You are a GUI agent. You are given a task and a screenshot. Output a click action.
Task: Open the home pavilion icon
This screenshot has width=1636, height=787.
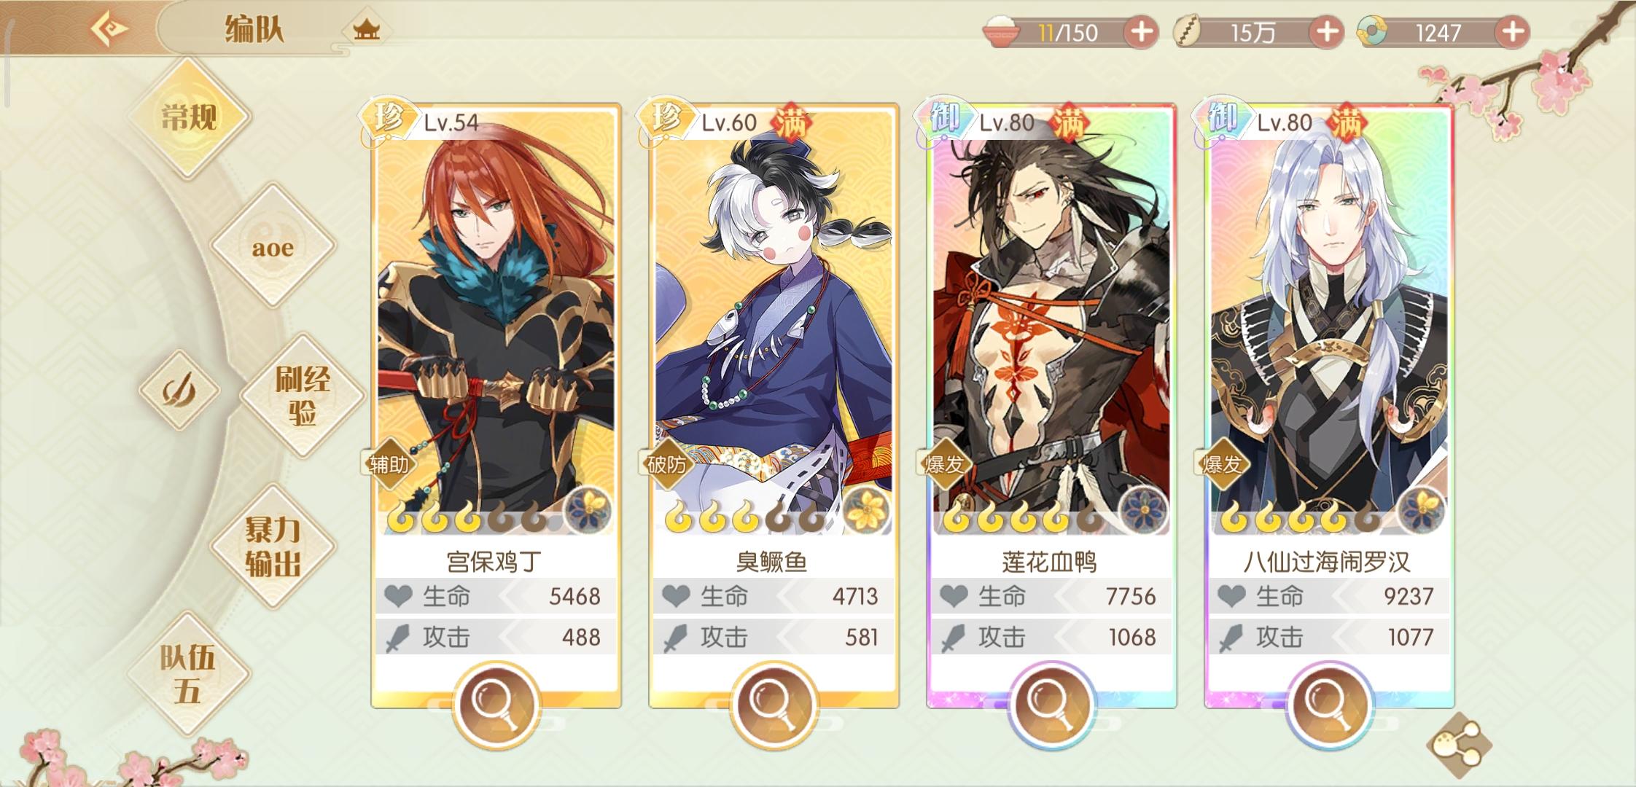pos(366,31)
